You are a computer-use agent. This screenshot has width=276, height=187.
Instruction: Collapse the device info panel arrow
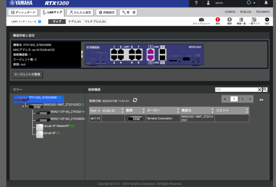tap(82, 54)
